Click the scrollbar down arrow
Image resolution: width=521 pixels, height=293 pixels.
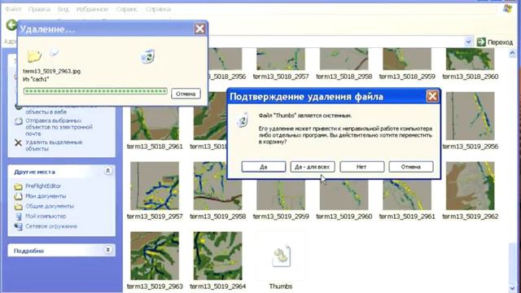(512, 288)
